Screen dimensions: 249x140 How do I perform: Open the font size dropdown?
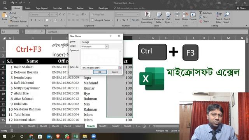56,14
